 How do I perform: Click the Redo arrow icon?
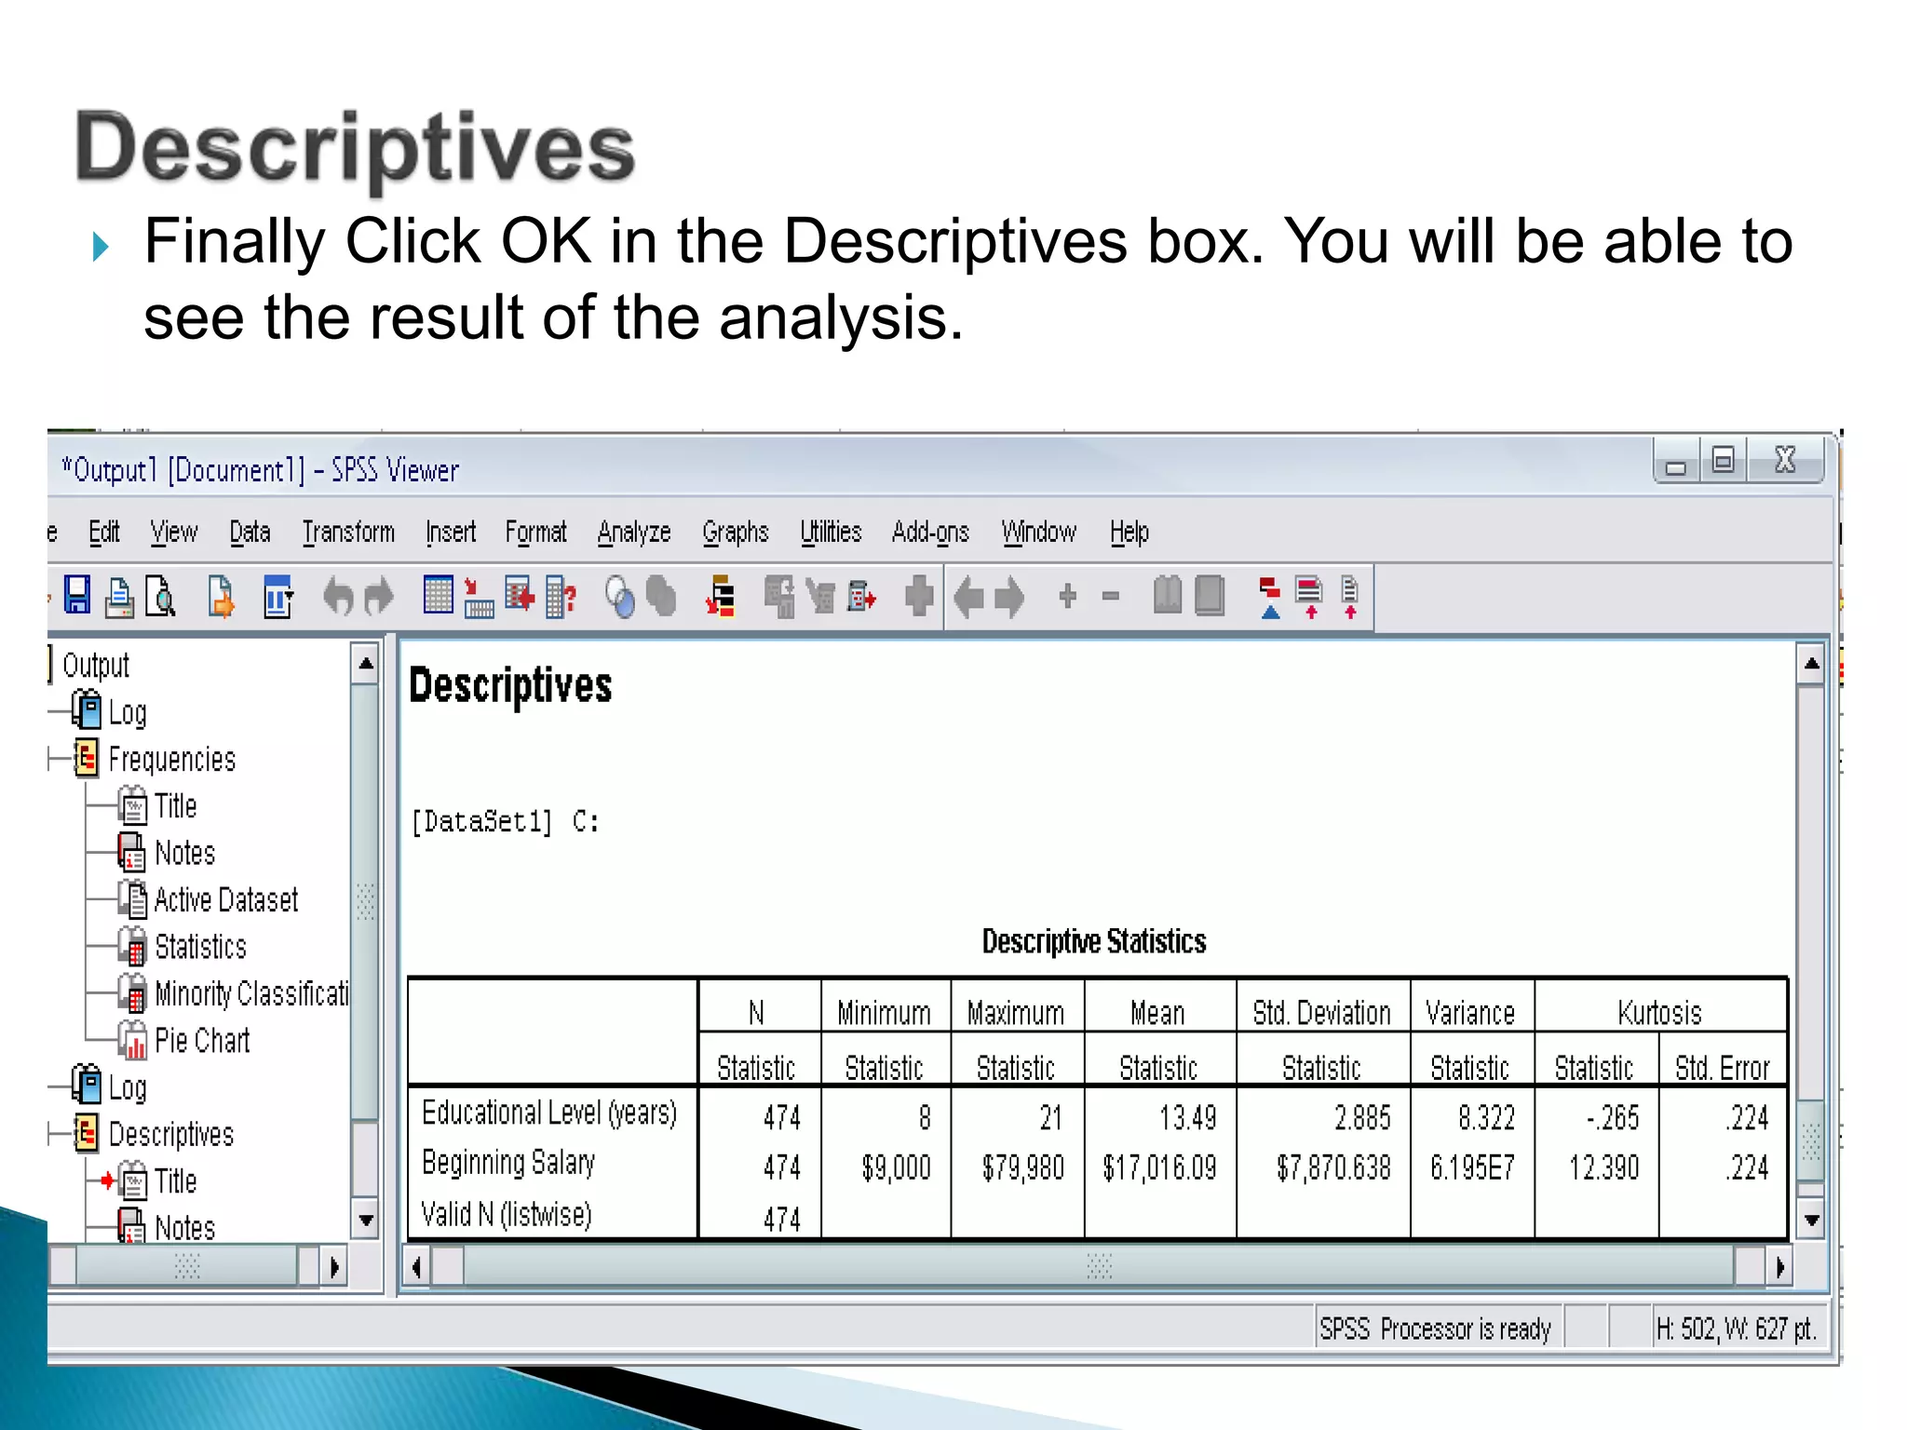[379, 597]
